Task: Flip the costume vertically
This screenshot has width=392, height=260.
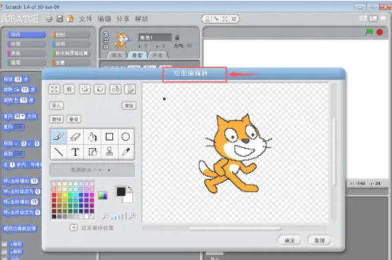Action: [x=130, y=89]
